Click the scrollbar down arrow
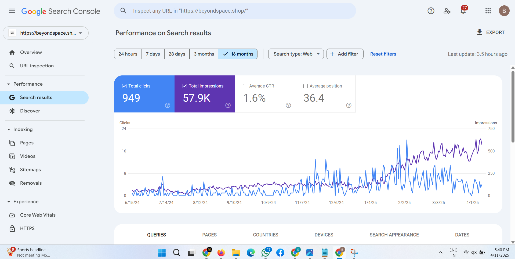Viewport: 515px width, 259px height. tap(513, 242)
